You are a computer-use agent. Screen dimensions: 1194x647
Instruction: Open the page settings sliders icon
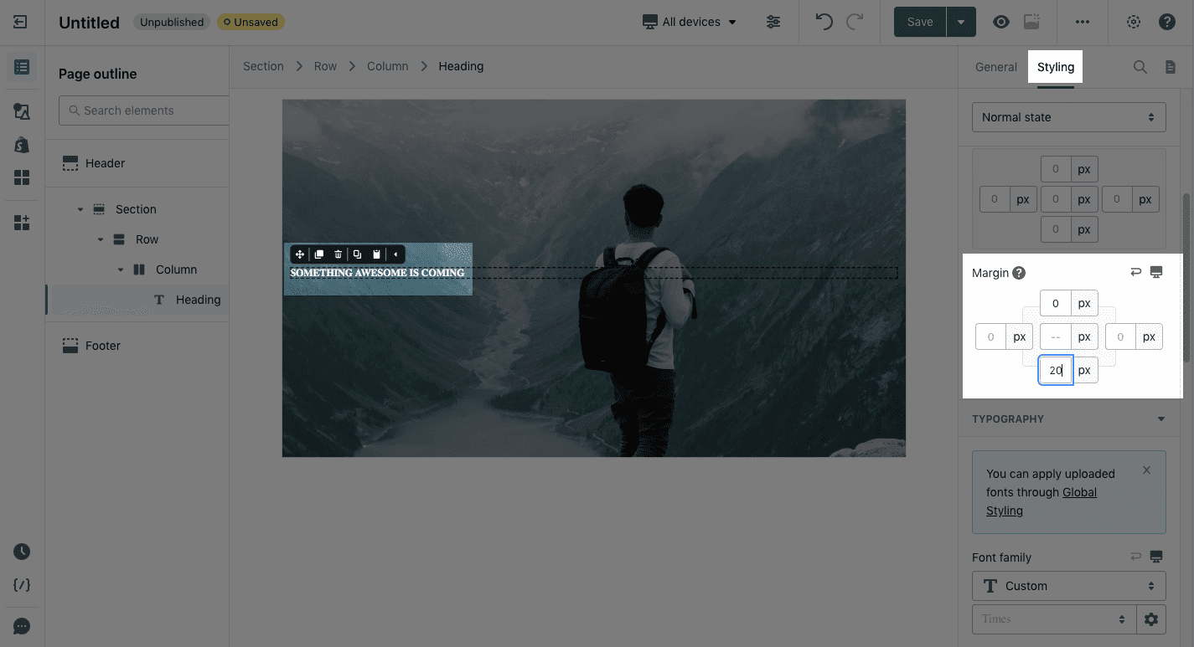point(773,22)
